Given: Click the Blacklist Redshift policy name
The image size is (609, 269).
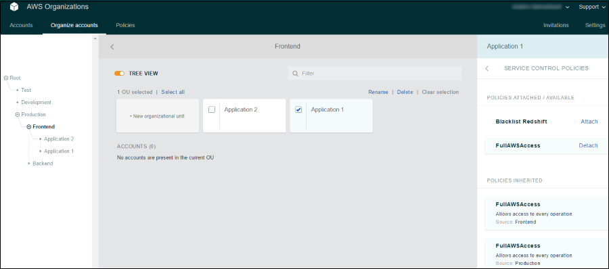Looking at the screenshot, I should click(x=521, y=122).
